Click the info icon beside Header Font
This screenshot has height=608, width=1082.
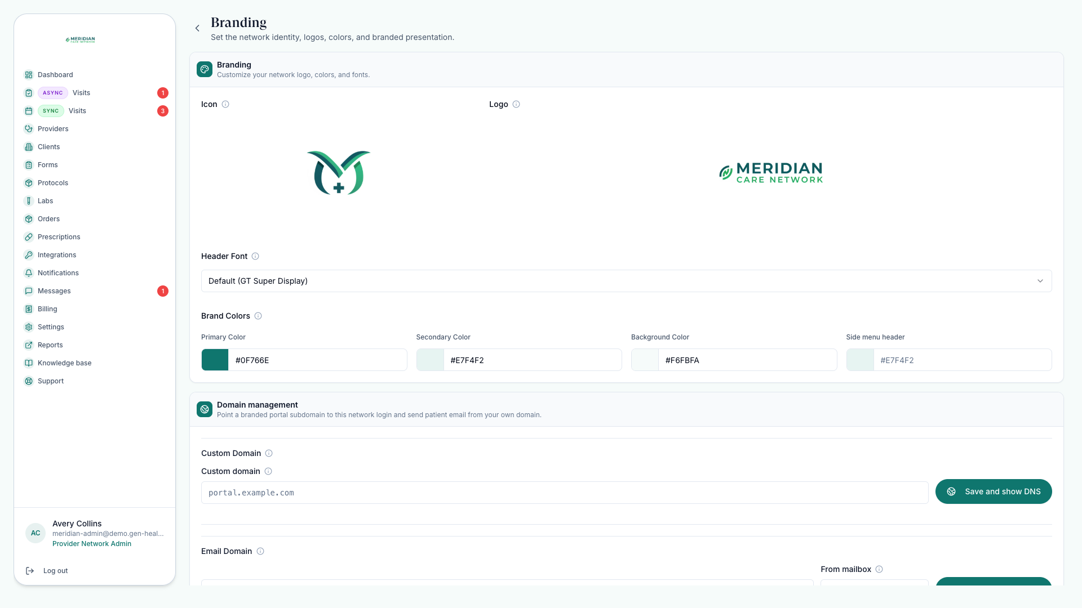(x=255, y=256)
